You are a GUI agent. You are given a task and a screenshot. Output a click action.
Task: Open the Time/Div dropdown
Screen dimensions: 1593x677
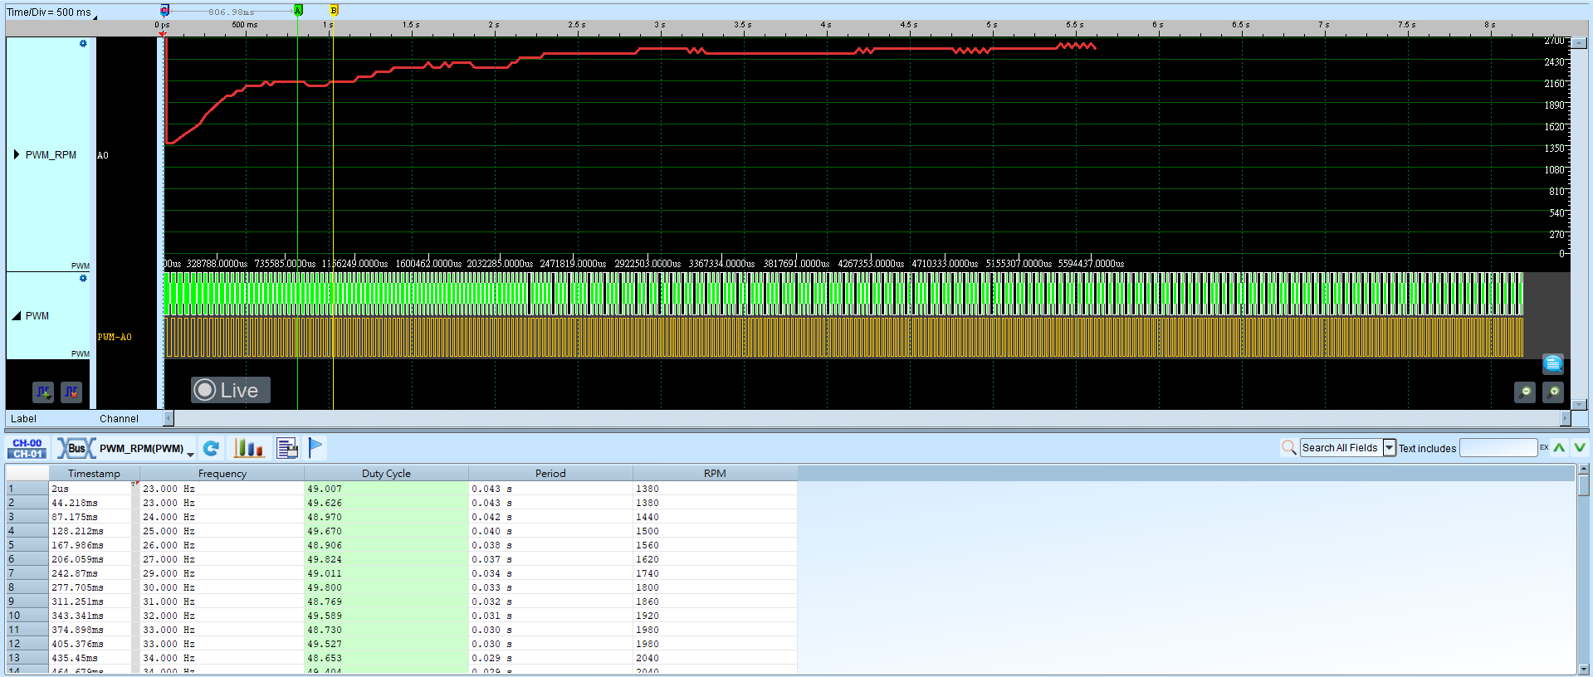[x=95, y=17]
